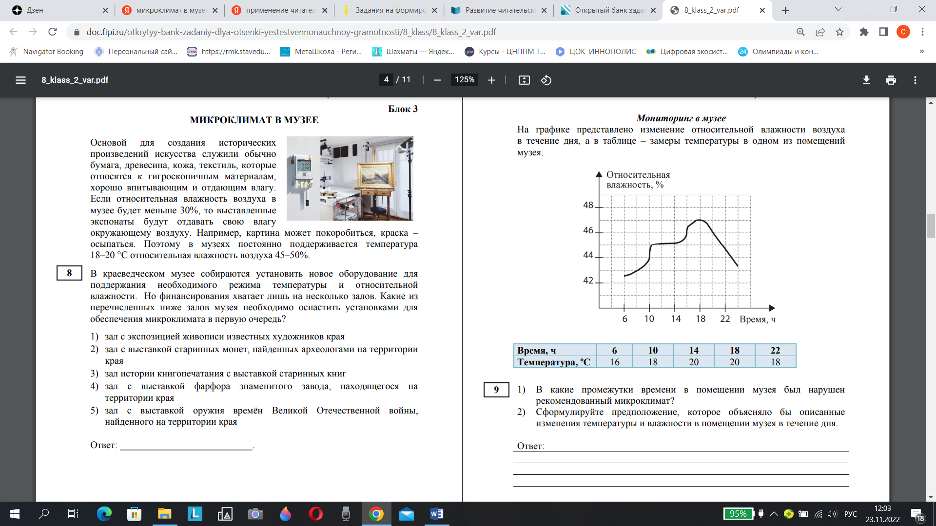Download the PDF file

[866, 80]
